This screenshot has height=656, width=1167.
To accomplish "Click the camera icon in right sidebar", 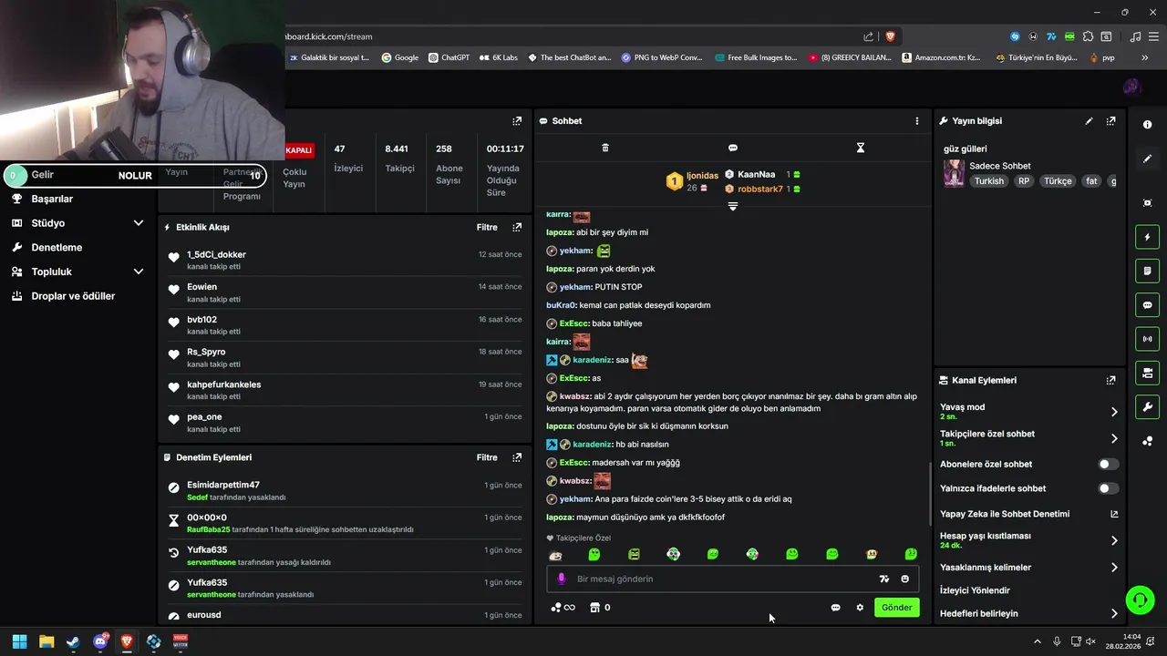I will pyautogui.click(x=1148, y=373).
